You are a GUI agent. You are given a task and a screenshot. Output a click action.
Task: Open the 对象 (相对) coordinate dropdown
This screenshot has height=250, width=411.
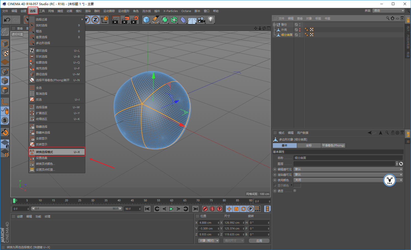pyautogui.click(x=209, y=241)
